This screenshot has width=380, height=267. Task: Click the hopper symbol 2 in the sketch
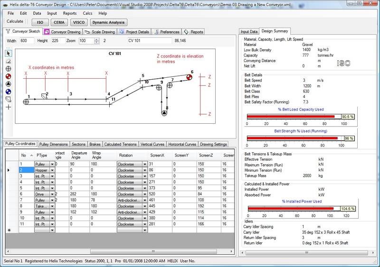[44, 96]
